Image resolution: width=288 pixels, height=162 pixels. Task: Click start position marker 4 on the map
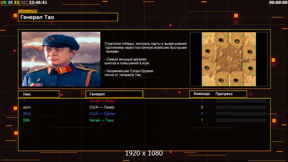tap(237, 41)
